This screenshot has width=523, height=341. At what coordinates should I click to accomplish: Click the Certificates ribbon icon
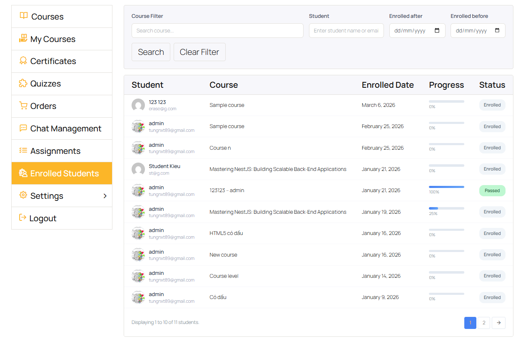pyautogui.click(x=23, y=61)
